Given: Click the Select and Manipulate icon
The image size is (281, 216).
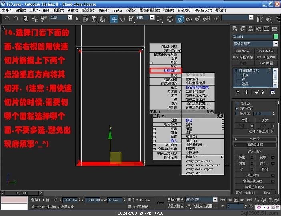Looking at the screenshot, I should 170,19.
